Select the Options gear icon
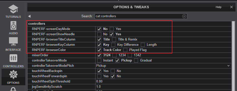 pyautogui.click(x=13, y=74)
